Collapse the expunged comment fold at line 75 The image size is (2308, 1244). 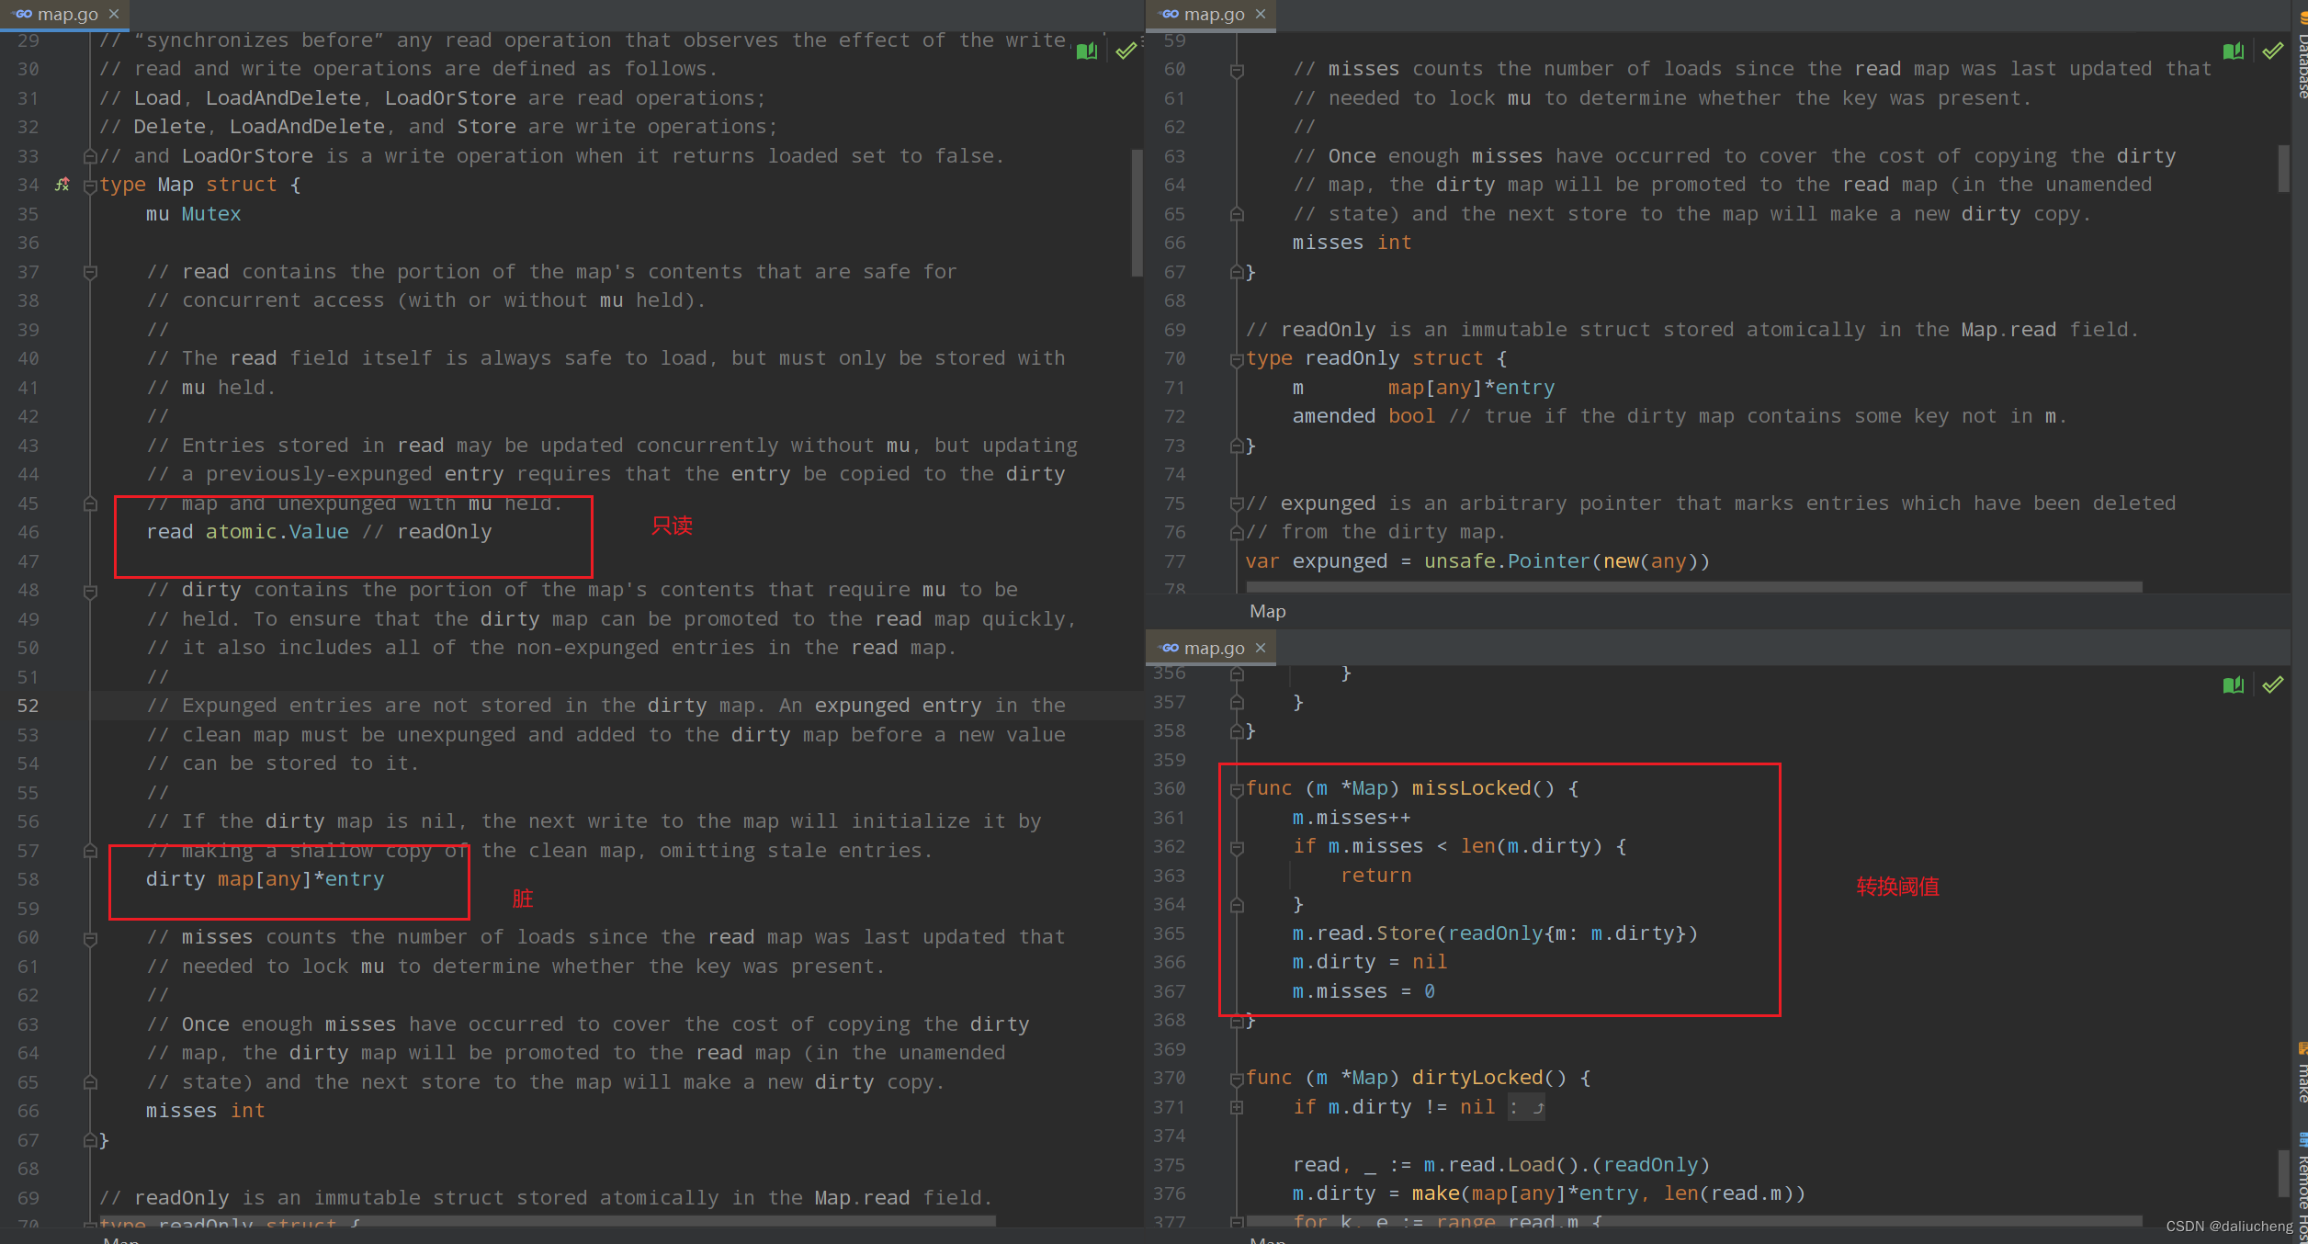pyautogui.click(x=1237, y=503)
